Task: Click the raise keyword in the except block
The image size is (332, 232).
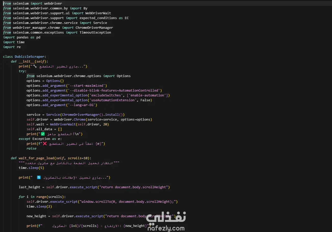Action: pos(31,148)
